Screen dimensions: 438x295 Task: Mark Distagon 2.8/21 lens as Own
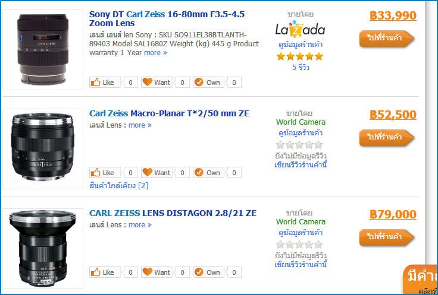207,272
